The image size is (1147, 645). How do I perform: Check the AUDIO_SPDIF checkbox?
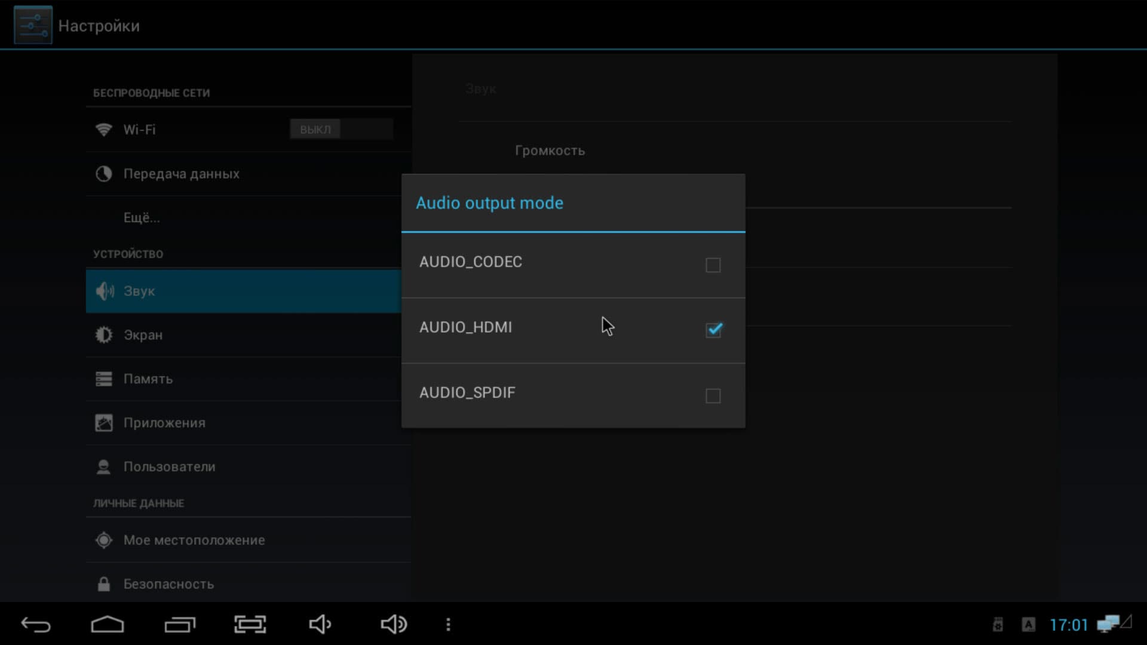point(713,395)
